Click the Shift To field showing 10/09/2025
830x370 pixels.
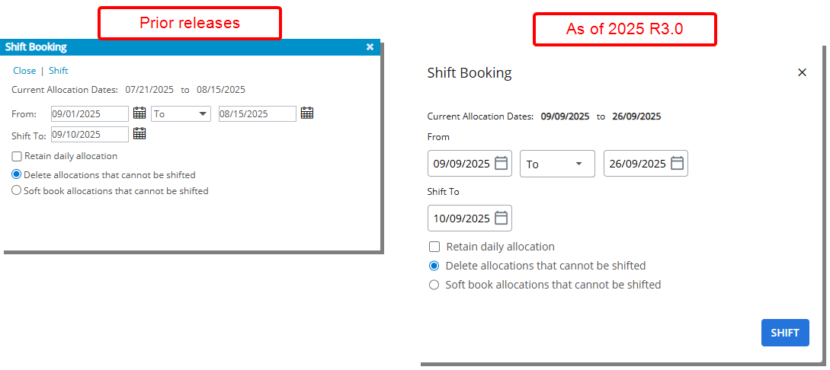(x=469, y=218)
